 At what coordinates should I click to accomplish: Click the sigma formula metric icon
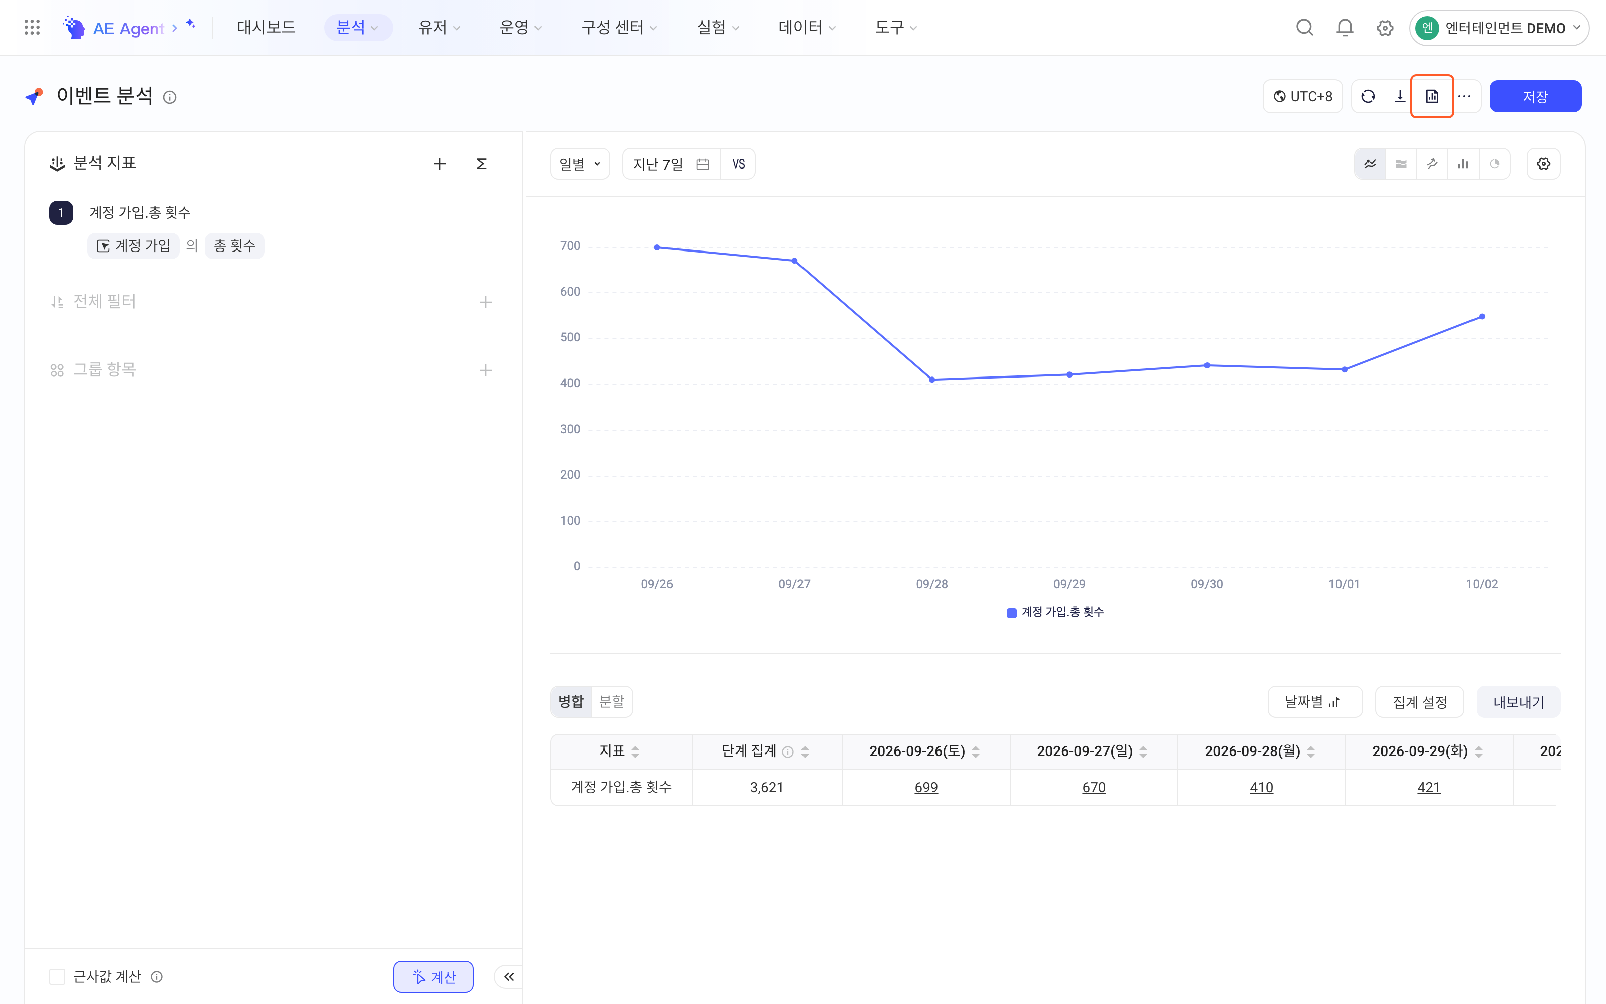[482, 163]
